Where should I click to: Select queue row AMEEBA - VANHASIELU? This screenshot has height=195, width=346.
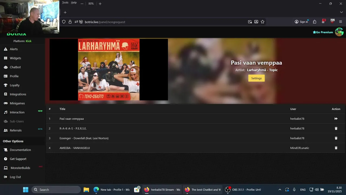pos(195,148)
